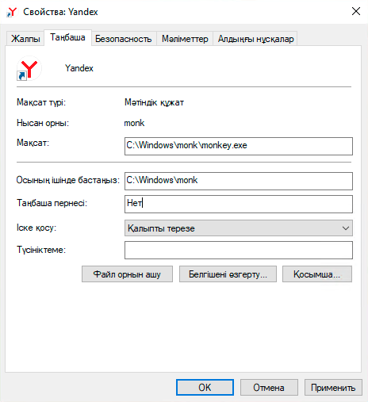Screen dimensions: 368x402
Task: Open the Алдыңғы нұсқалар tab
Action: [x=255, y=39]
